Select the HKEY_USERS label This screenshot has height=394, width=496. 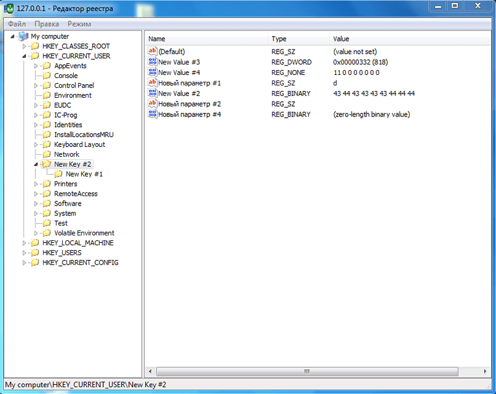pyautogui.click(x=61, y=253)
